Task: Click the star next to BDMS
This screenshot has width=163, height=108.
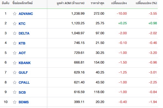Action: click(x=15, y=102)
